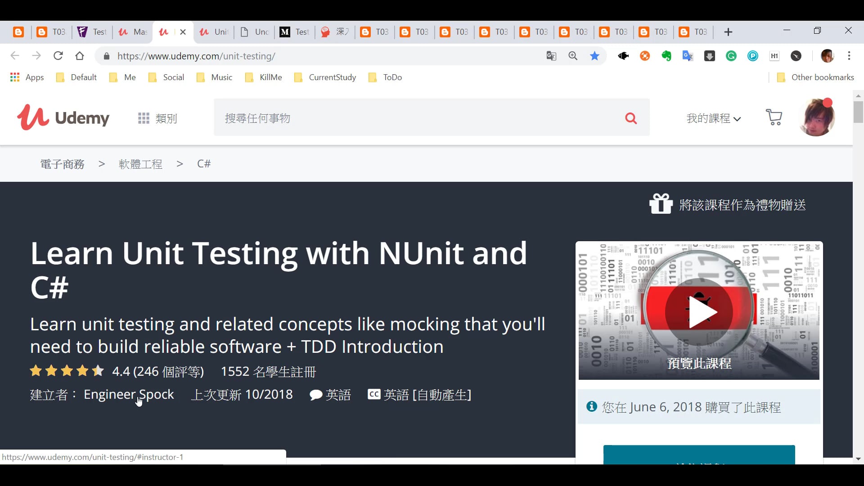864x486 pixels.
Task: Open the shopping cart icon
Action: click(x=774, y=117)
